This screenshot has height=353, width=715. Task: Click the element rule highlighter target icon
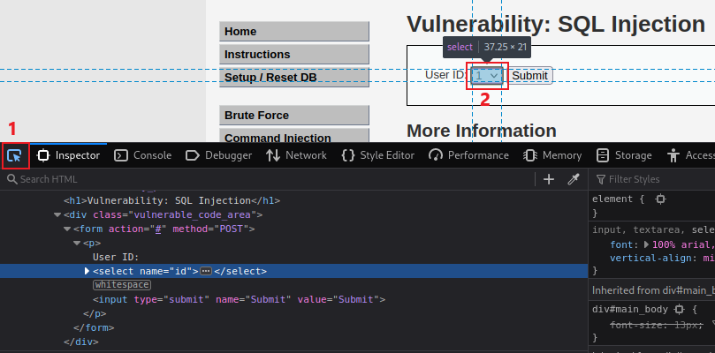tap(660, 199)
